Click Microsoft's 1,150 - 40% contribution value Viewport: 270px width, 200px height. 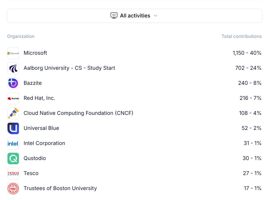pos(247,53)
